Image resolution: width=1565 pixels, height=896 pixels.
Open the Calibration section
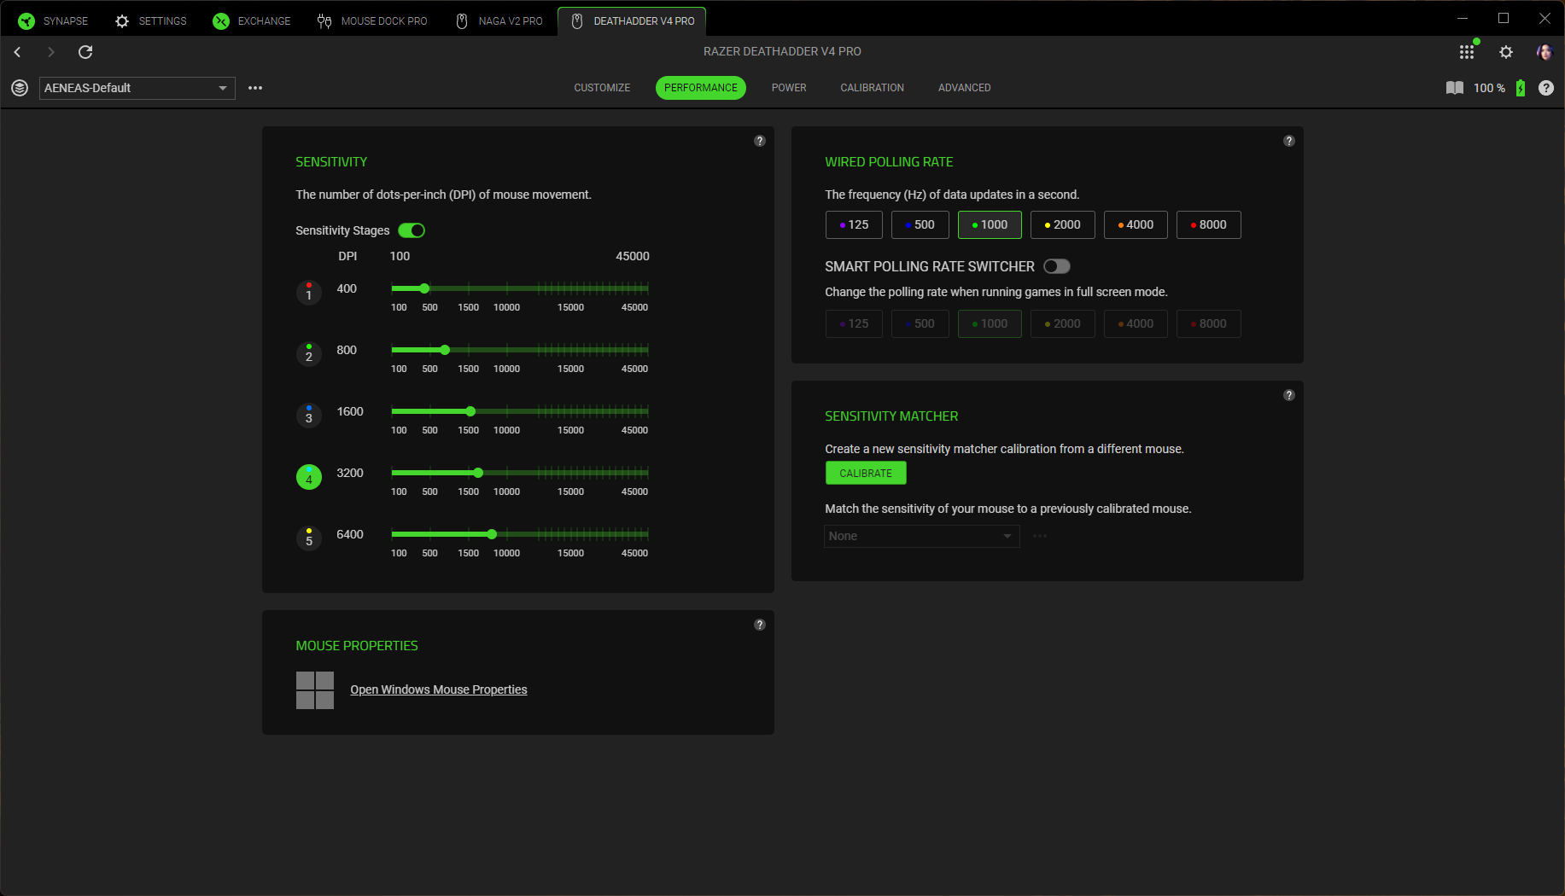(x=872, y=88)
